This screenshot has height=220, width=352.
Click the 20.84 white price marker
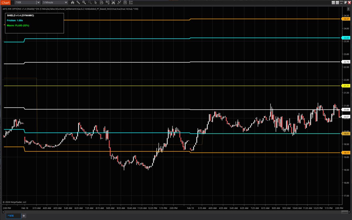point(346,110)
